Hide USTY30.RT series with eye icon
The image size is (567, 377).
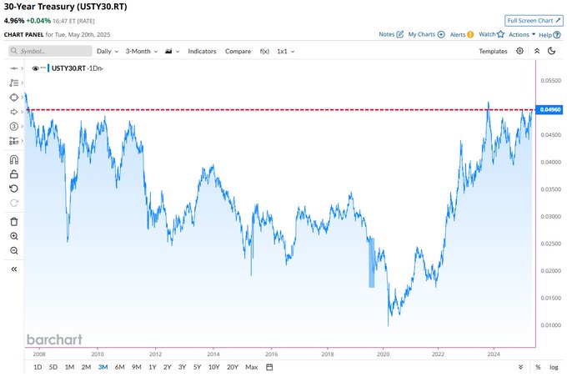(x=35, y=68)
